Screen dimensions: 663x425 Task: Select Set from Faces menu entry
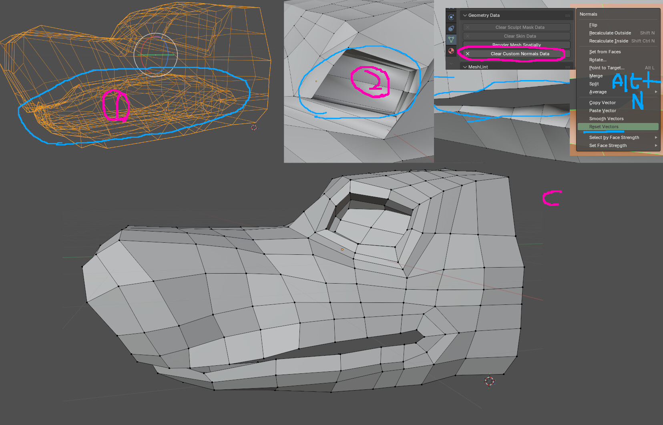[618, 52]
